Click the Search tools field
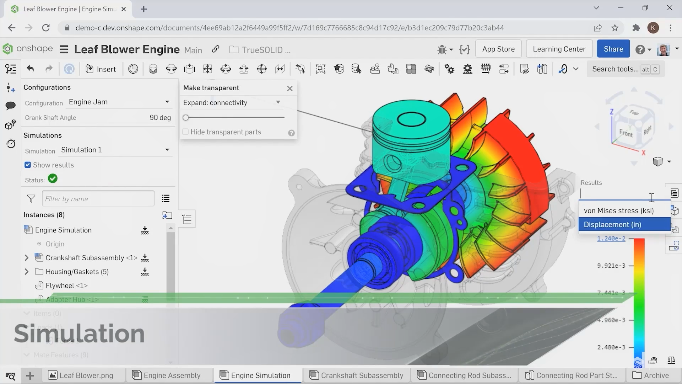This screenshot has height=384, width=682. (x=626, y=69)
